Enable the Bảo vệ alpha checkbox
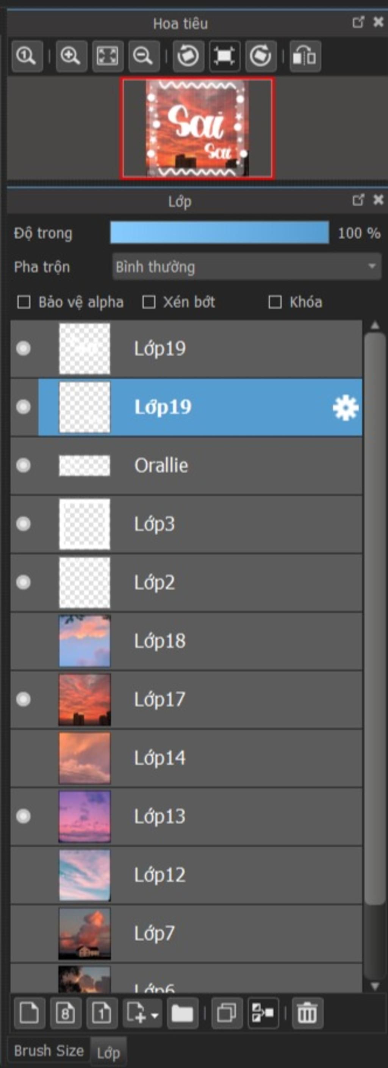This screenshot has height=1068, width=388. click(23, 302)
